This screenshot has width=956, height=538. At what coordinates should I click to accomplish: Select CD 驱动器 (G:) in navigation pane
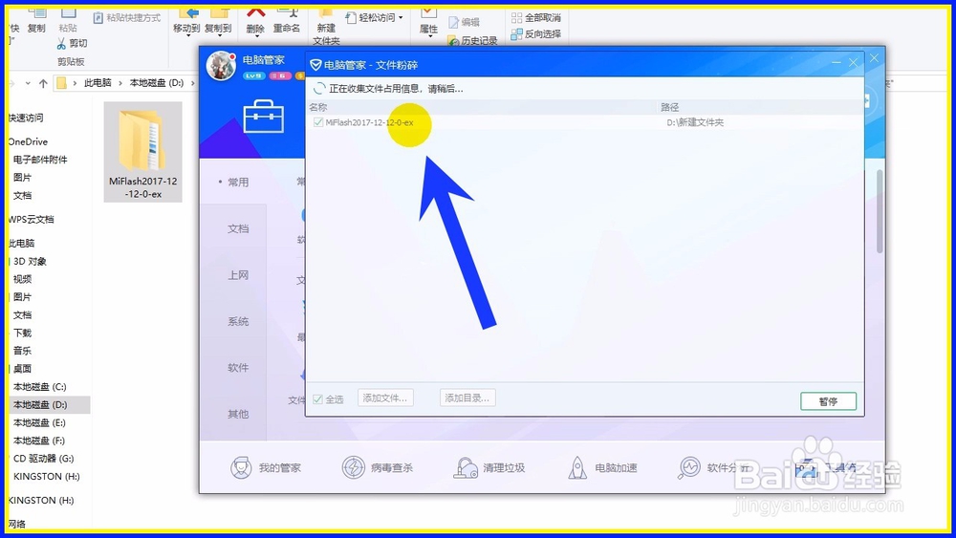coord(44,459)
